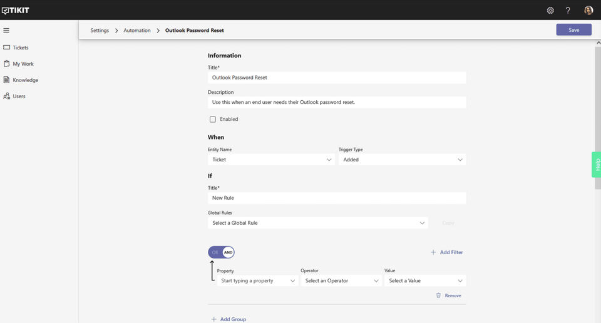The width and height of the screenshot is (601, 323).
Task: Click the Knowledge book icon
Action: point(7,80)
